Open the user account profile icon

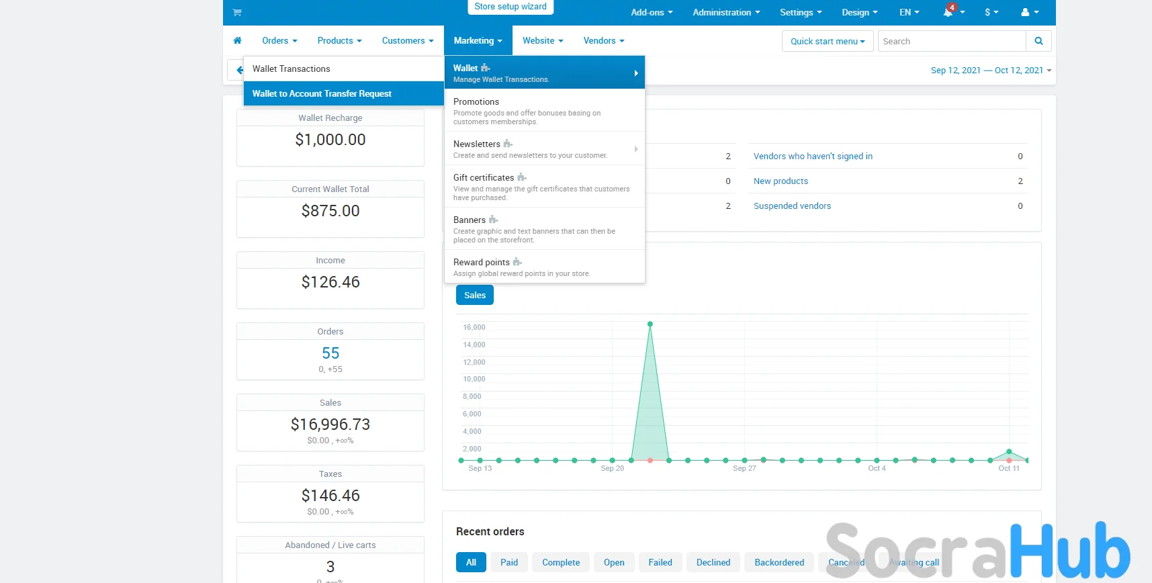[x=1025, y=12]
